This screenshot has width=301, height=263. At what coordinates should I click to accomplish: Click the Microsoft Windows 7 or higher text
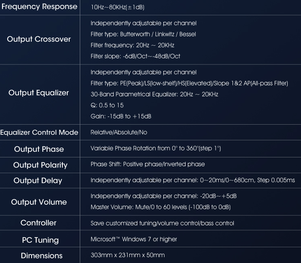click(134, 239)
